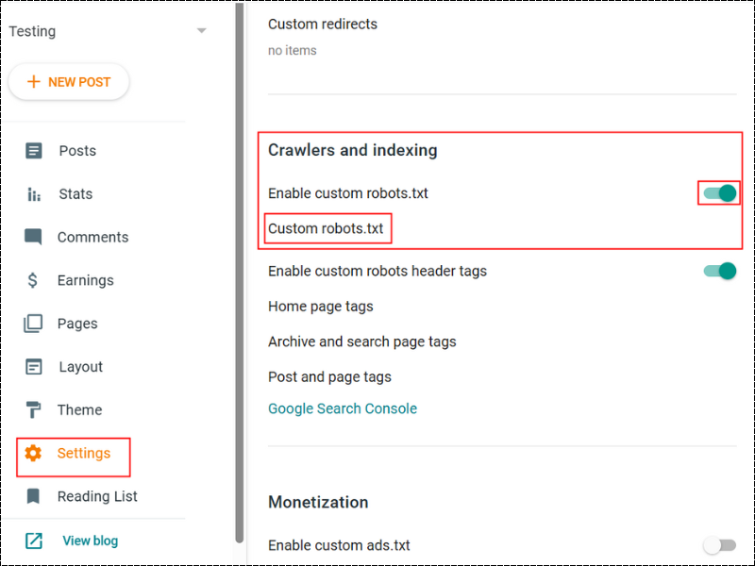The height and width of the screenshot is (566, 755).
Task: Disable the Enable custom robots.txt toggle
Action: tap(719, 192)
